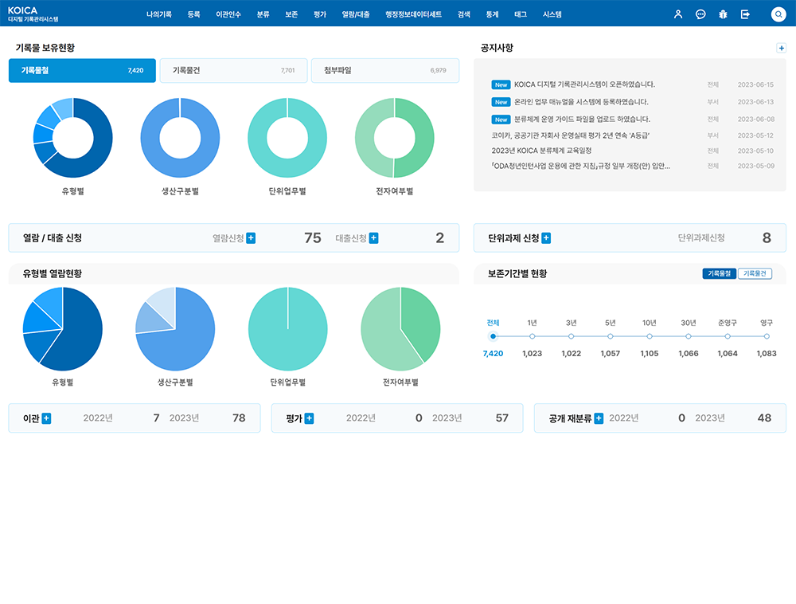Open the 행정정보데이터세트 menu
Image resolution: width=796 pixels, height=604 pixels.
coord(413,14)
